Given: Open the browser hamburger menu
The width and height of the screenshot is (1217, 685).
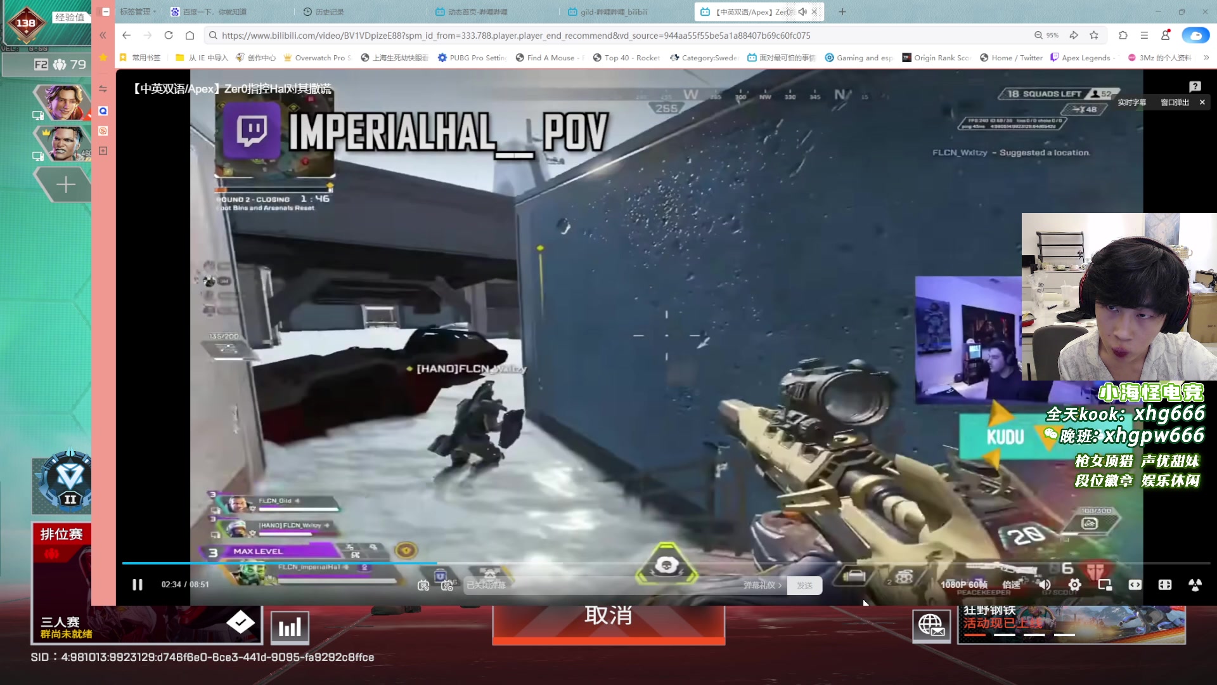Looking at the screenshot, I should pos(1144,36).
